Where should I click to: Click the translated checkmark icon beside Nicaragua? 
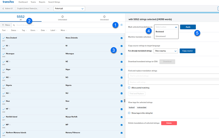[3, 54]
